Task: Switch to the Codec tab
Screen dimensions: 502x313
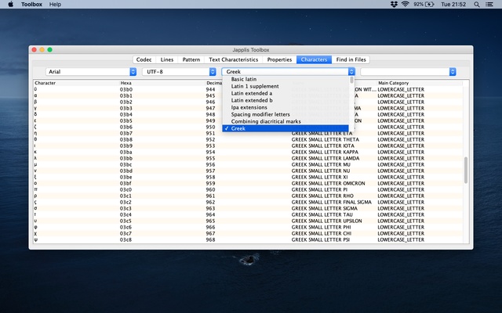Action: point(144,59)
